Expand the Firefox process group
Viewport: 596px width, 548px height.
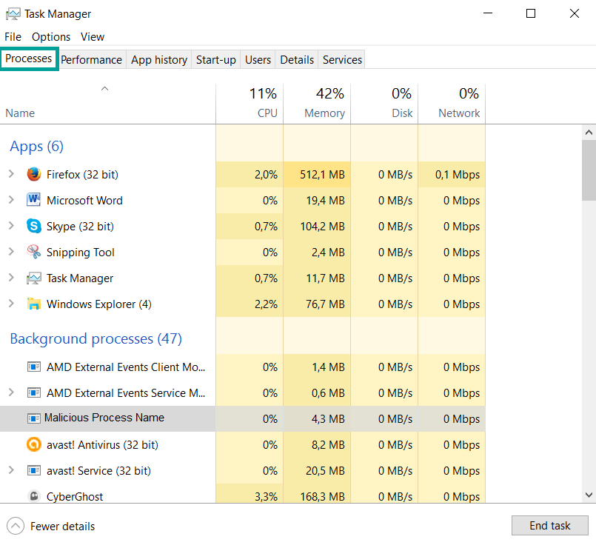(11, 175)
